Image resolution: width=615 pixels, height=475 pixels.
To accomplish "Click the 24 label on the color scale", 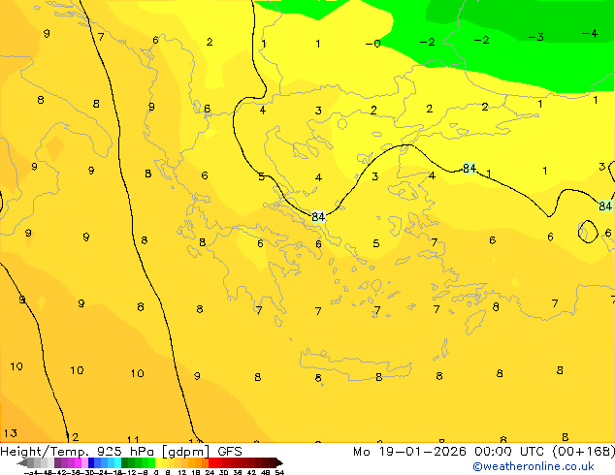I will [x=210, y=473].
